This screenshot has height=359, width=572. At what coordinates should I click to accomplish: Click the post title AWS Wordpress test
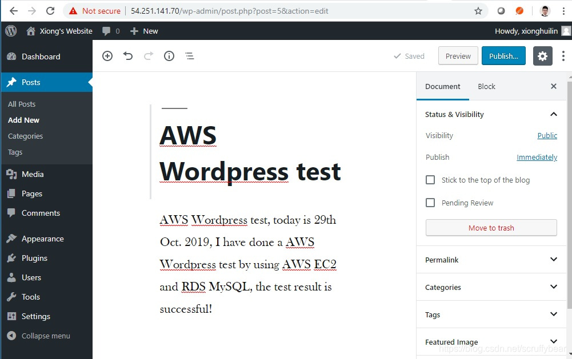click(x=250, y=154)
